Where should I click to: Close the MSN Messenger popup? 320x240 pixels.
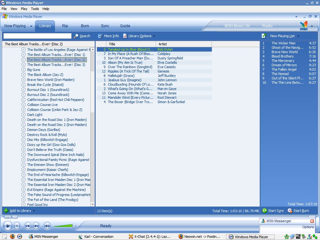[x=312, y=221]
